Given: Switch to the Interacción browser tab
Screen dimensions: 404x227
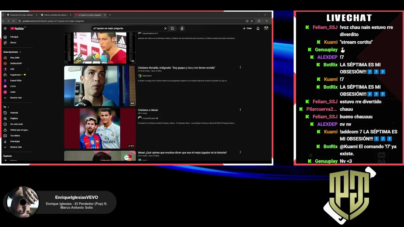Looking at the screenshot, I should (21, 15).
